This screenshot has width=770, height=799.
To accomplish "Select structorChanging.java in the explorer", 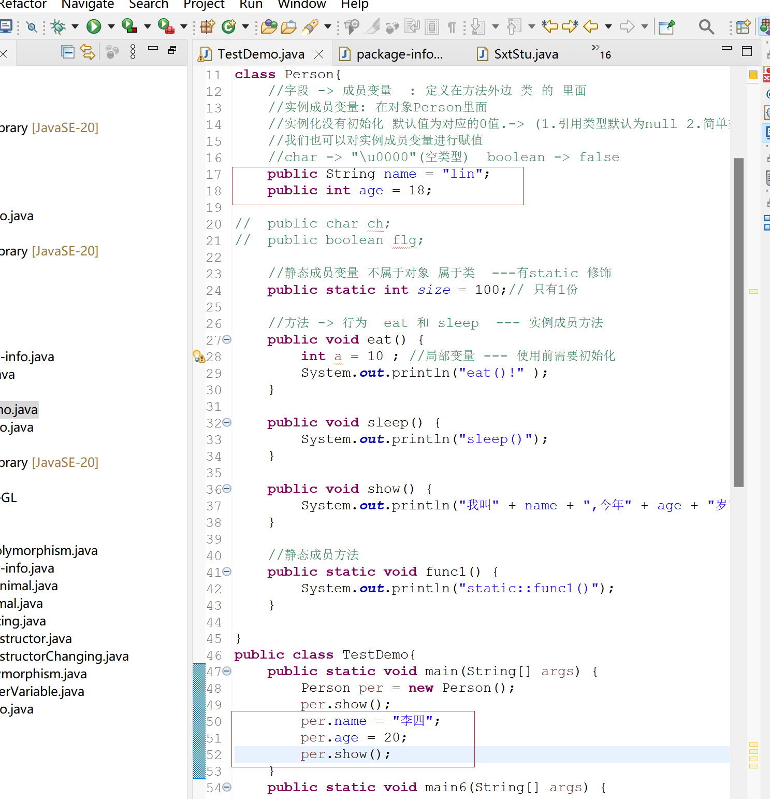I will (x=64, y=657).
